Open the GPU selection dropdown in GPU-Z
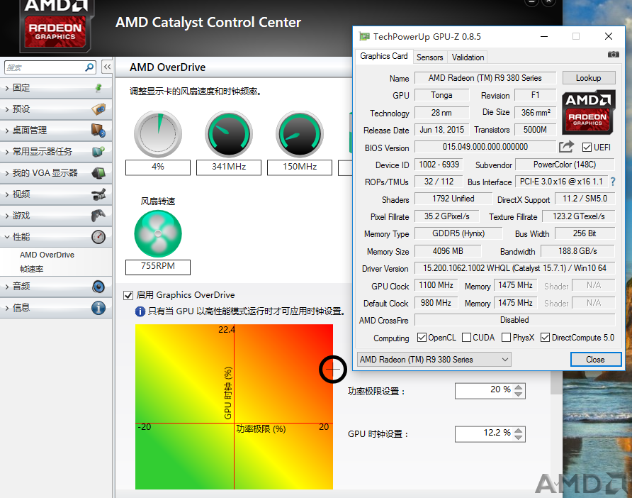Screen dimensions: 632x498 click(434, 359)
